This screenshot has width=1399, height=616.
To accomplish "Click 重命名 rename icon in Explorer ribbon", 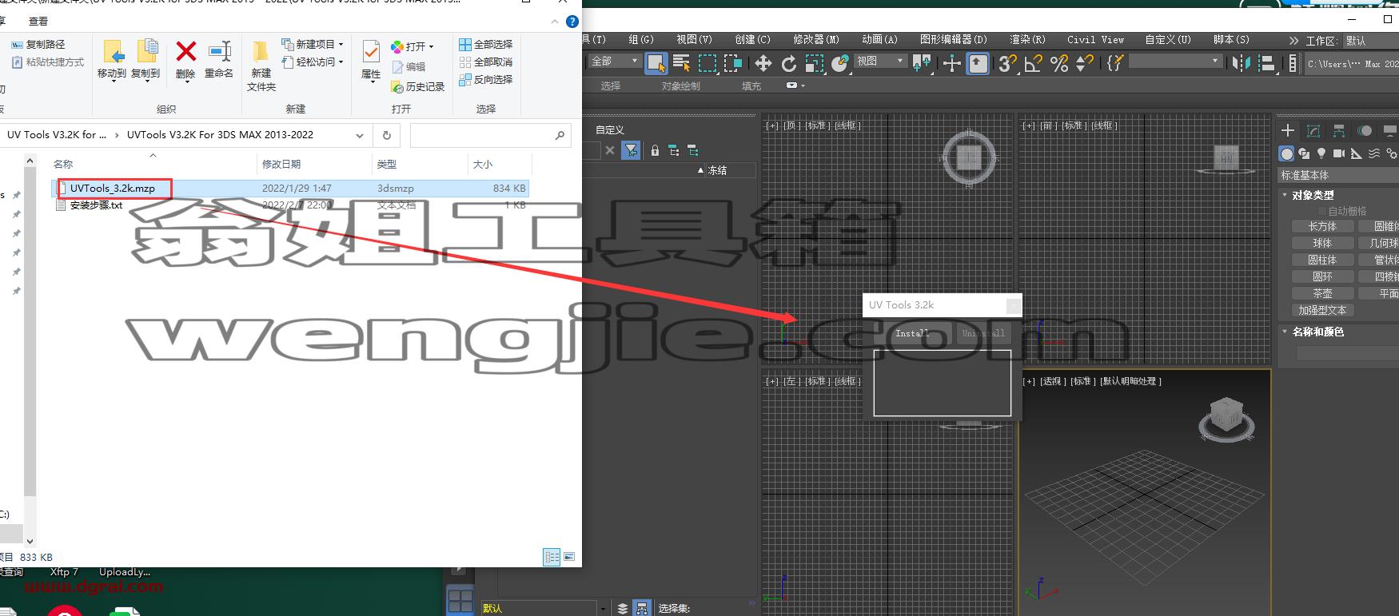I will coord(219,61).
